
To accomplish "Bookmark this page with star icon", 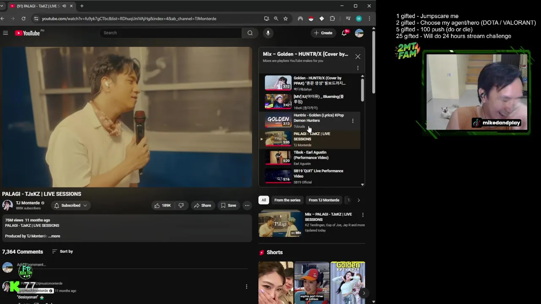I will tap(286, 19).
